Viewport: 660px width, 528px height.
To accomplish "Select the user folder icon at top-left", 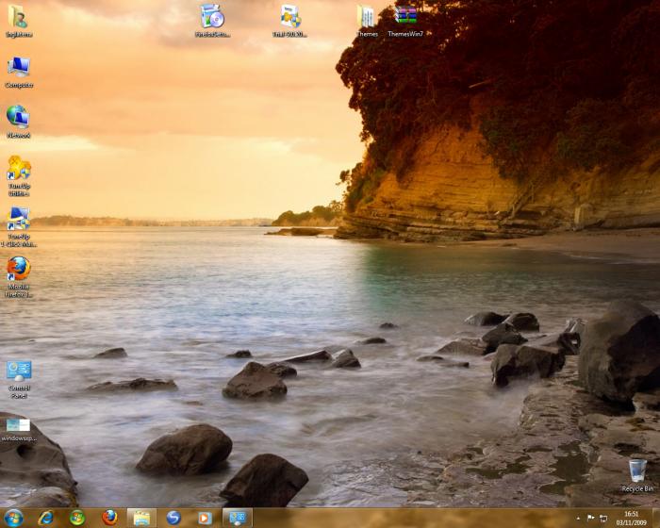I will pyautogui.click(x=18, y=17).
